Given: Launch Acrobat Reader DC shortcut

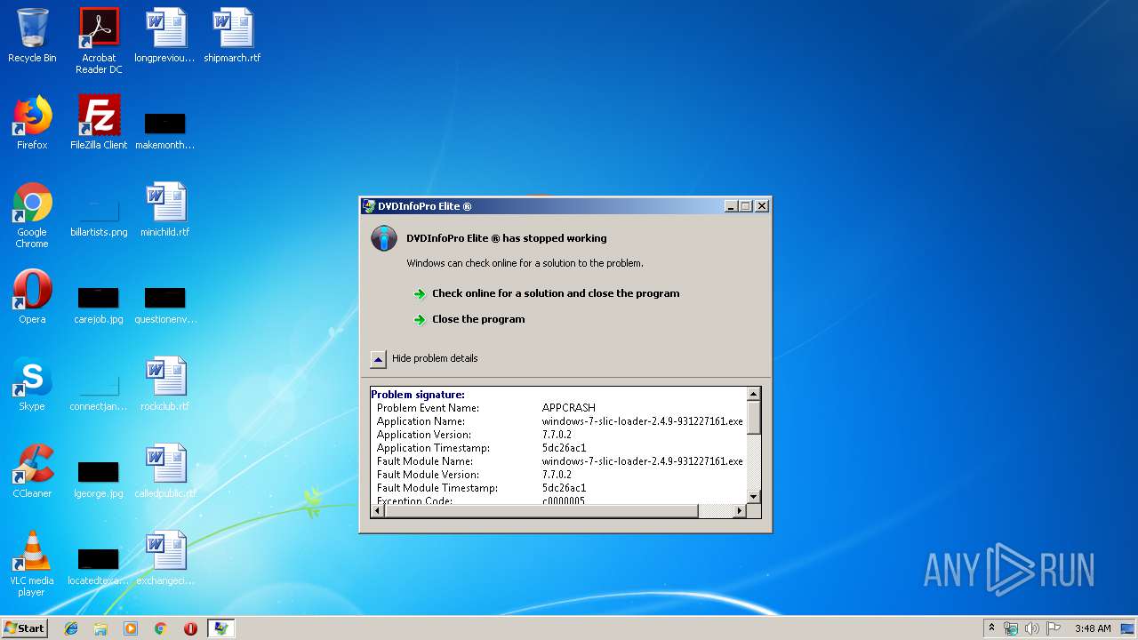Looking at the screenshot, I should coord(99,41).
